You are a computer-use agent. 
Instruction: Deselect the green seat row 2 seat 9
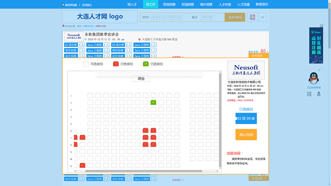[153, 102]
